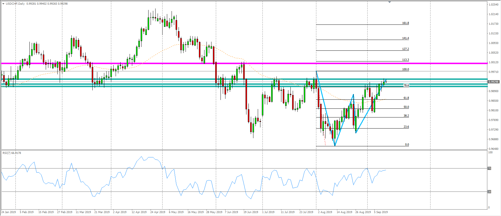Click the 5 Sep 2019 date label
Image resolution: width=501 pixels, height=216 pixels.
point(381,212)
